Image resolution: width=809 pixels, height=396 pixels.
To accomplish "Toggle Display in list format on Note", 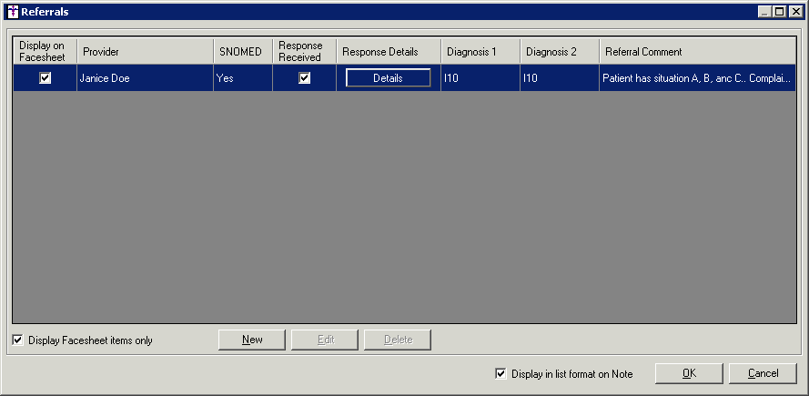I will pos(501,373).
